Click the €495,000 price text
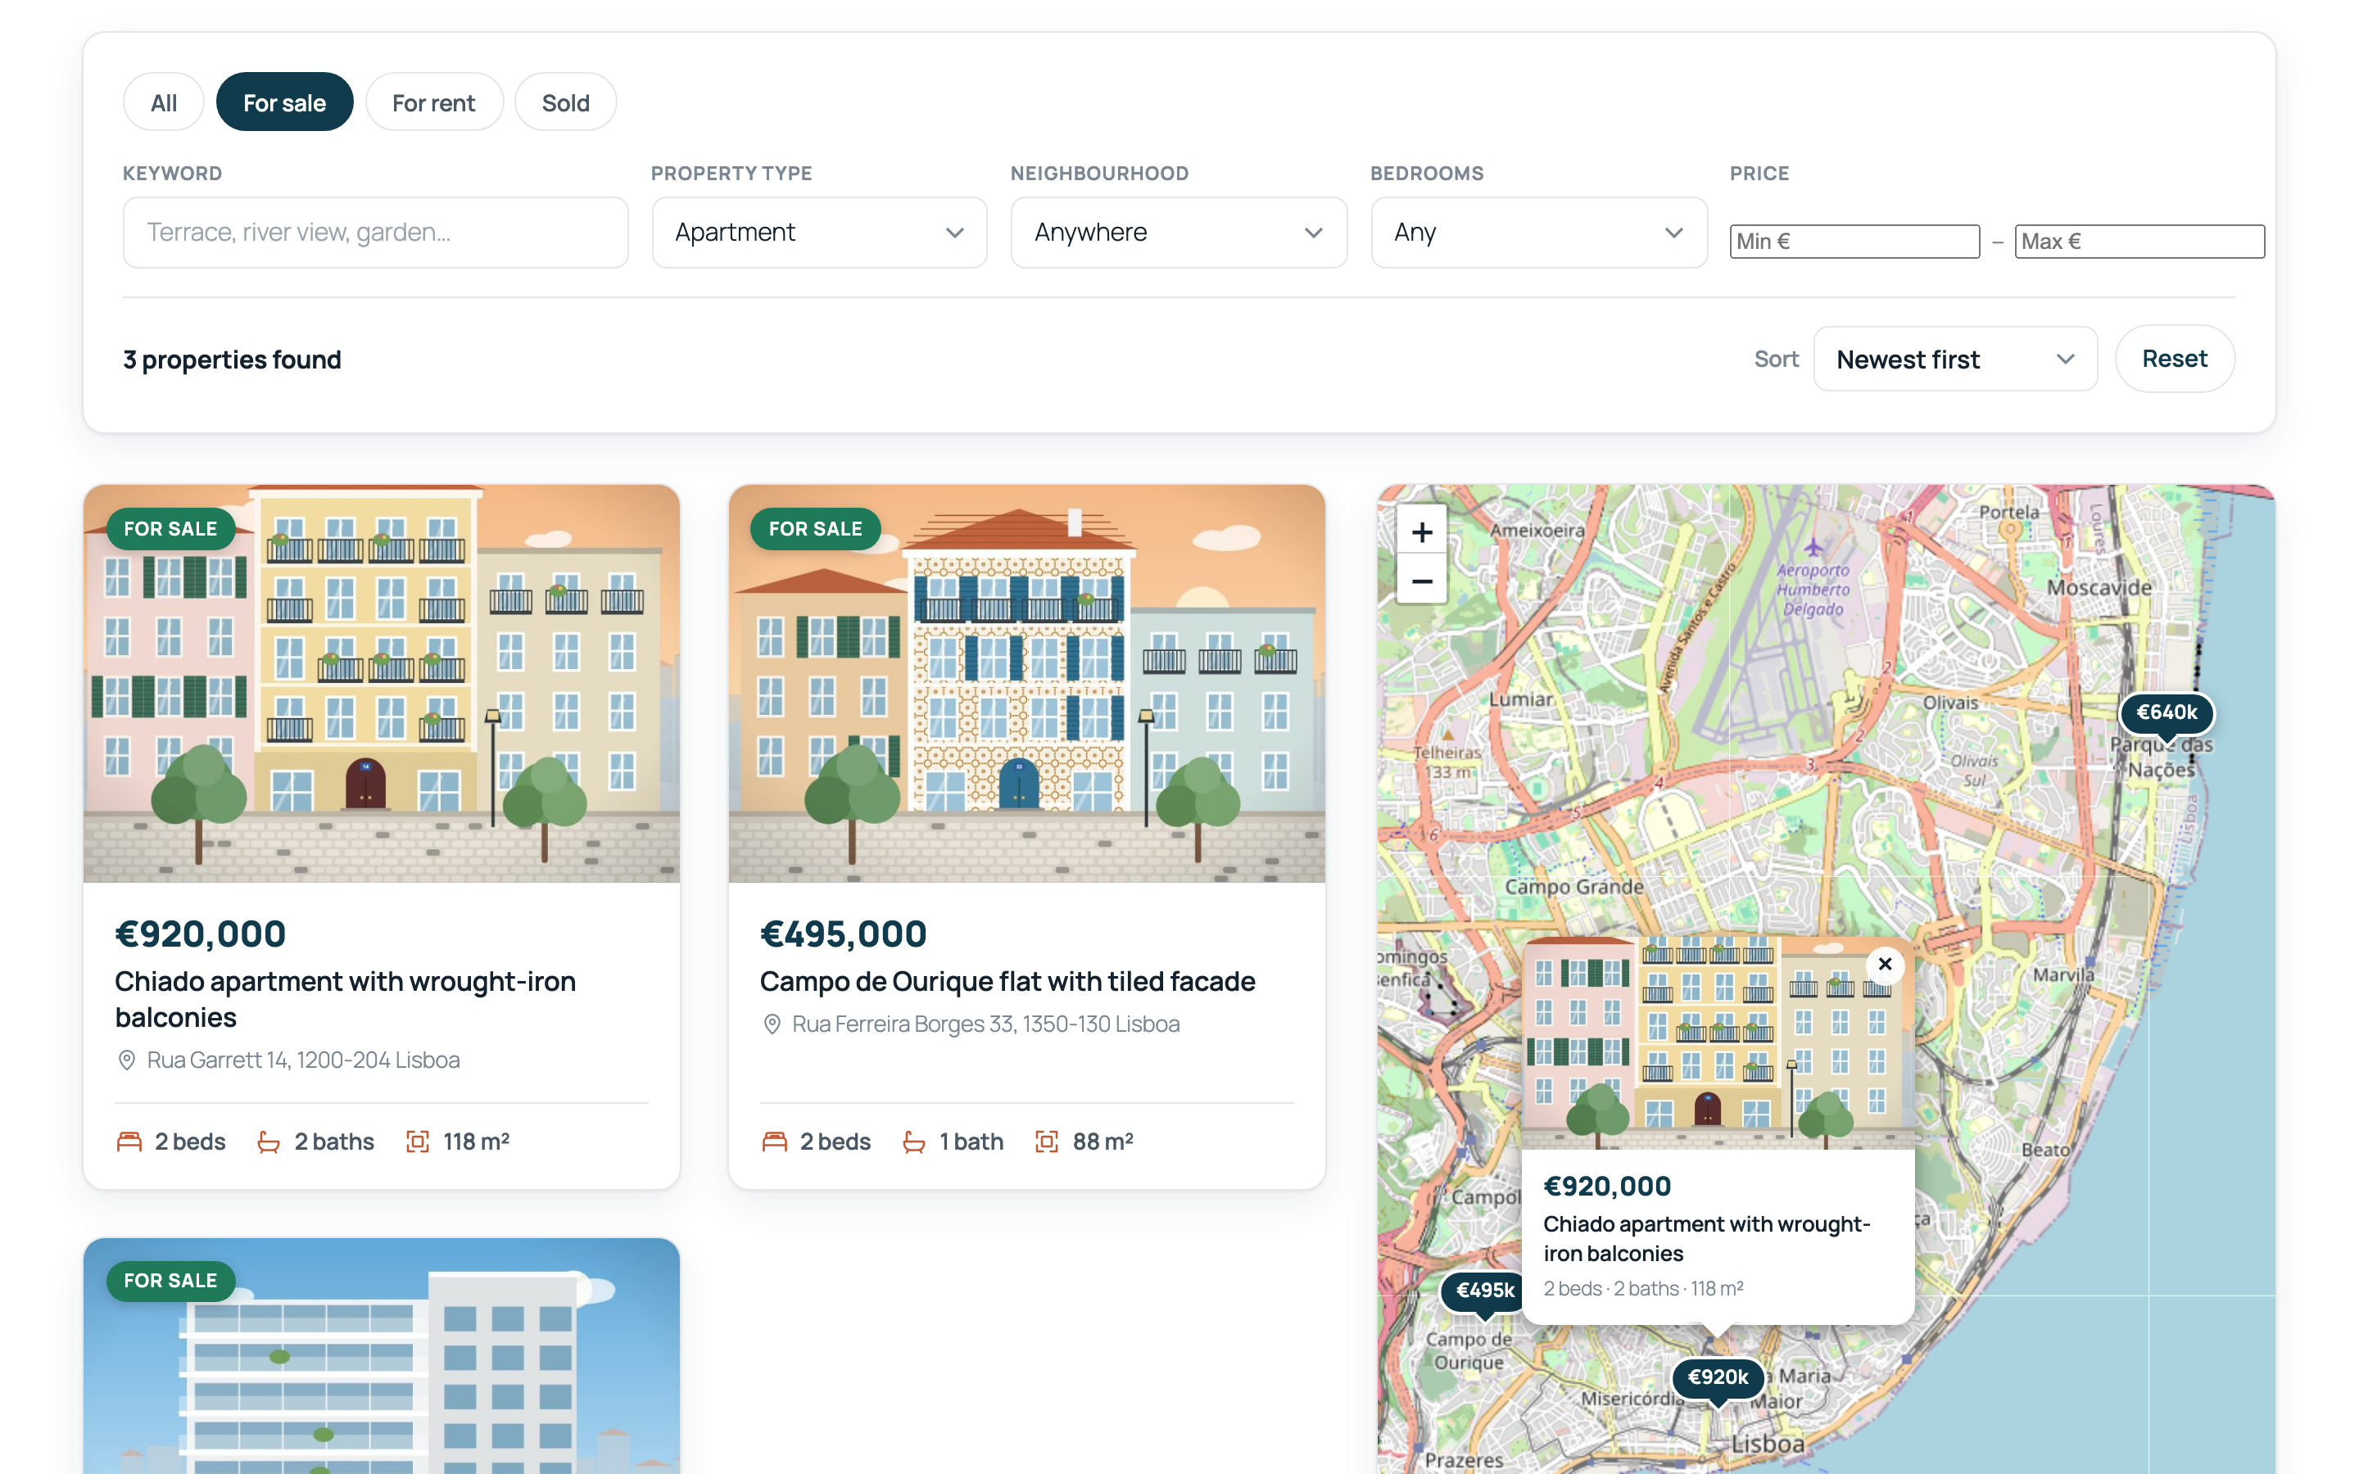 click(843, 935)
